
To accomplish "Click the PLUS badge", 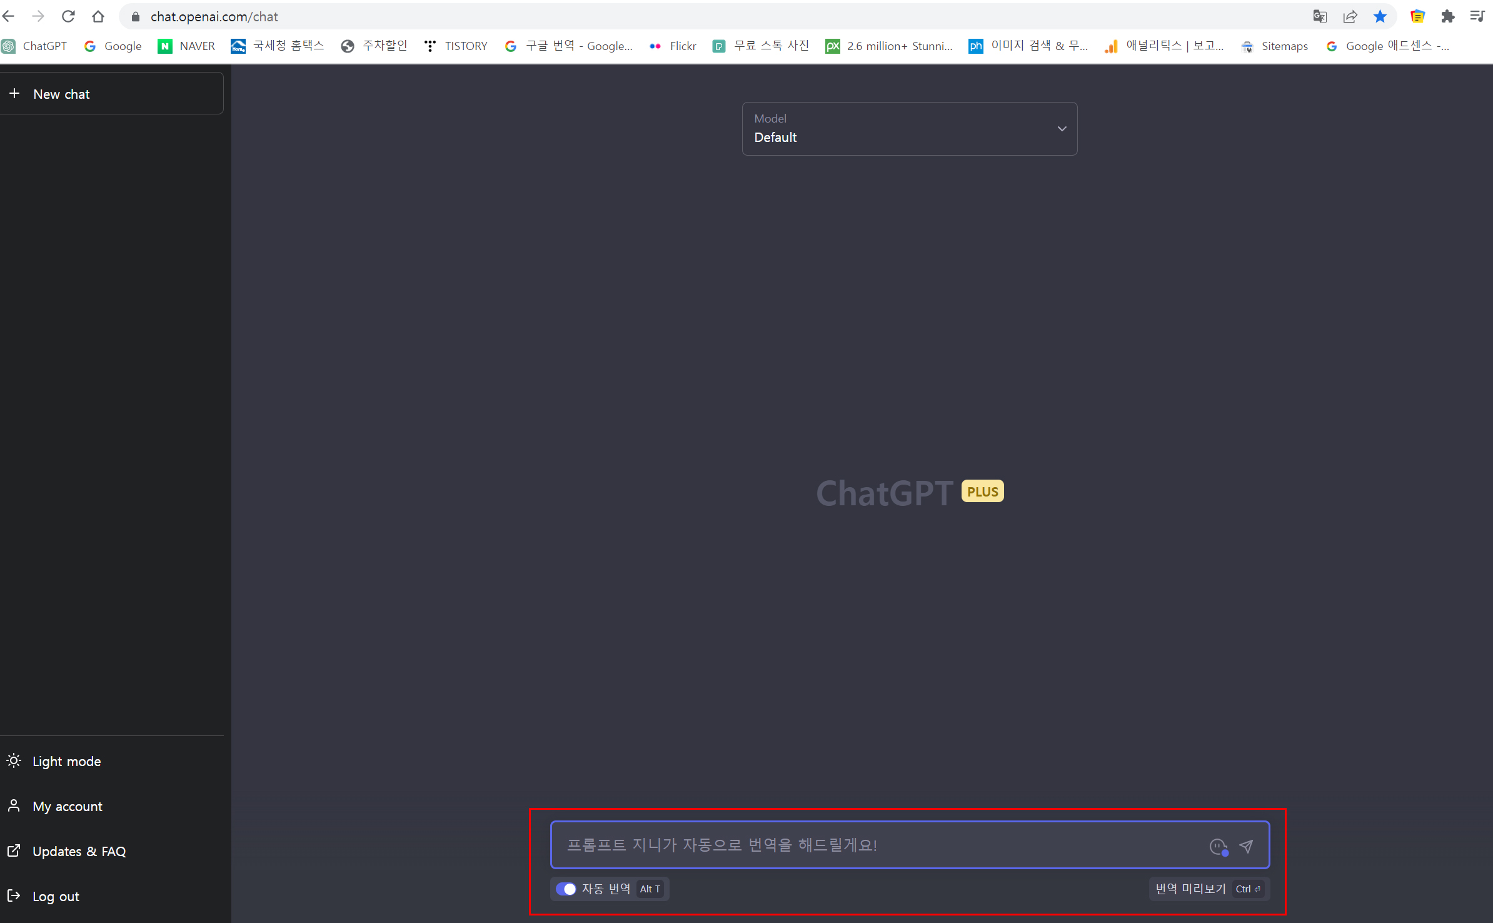I will point(982,492).
